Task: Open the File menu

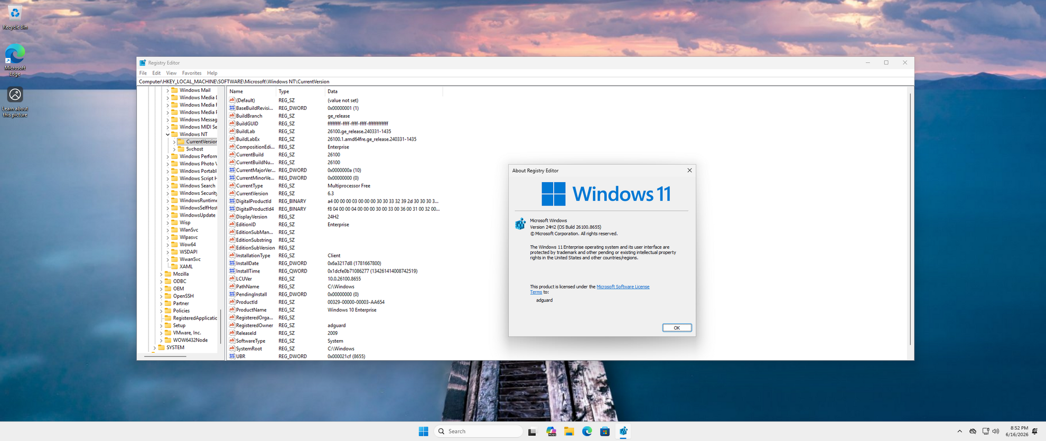Action: (143, 73)
